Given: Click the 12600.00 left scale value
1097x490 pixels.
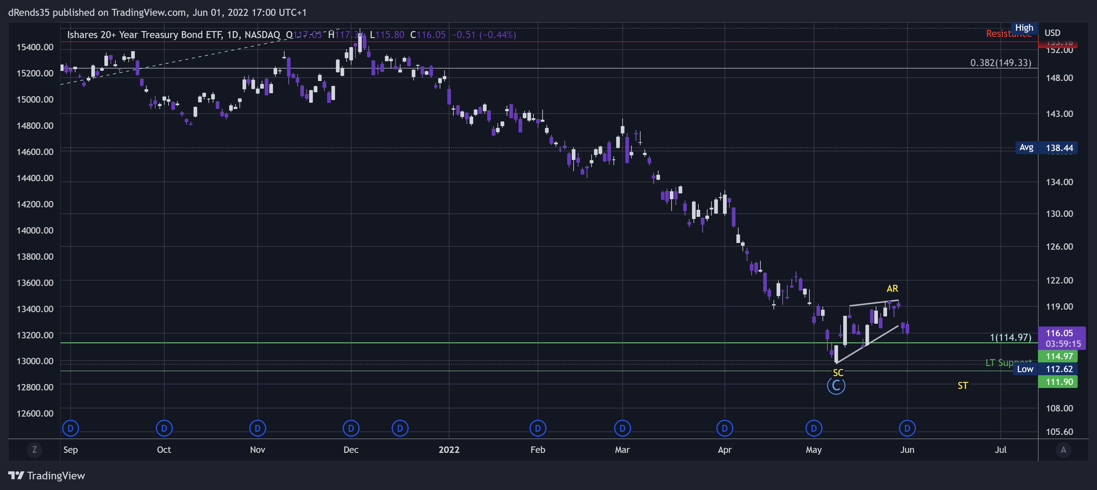Looking at the screenshot, I should [x=35, y=413].
